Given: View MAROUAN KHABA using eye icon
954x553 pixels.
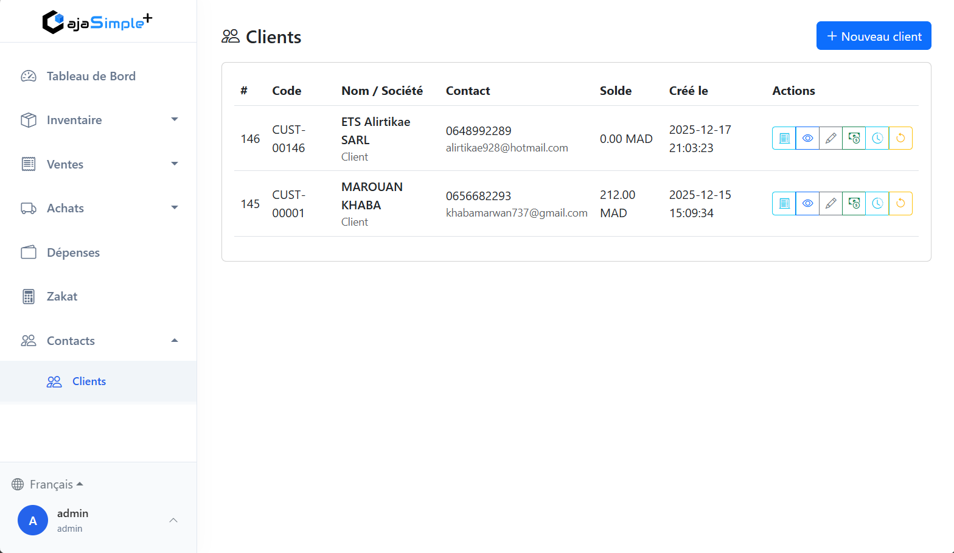Looking at the screenshot, I should coord(807,203).
